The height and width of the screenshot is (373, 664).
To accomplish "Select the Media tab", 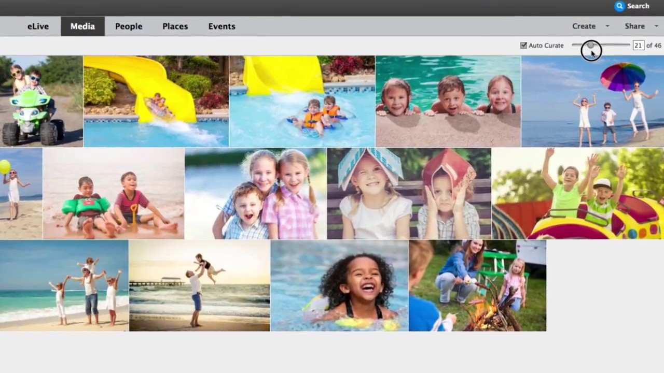I will pos(82,26).
